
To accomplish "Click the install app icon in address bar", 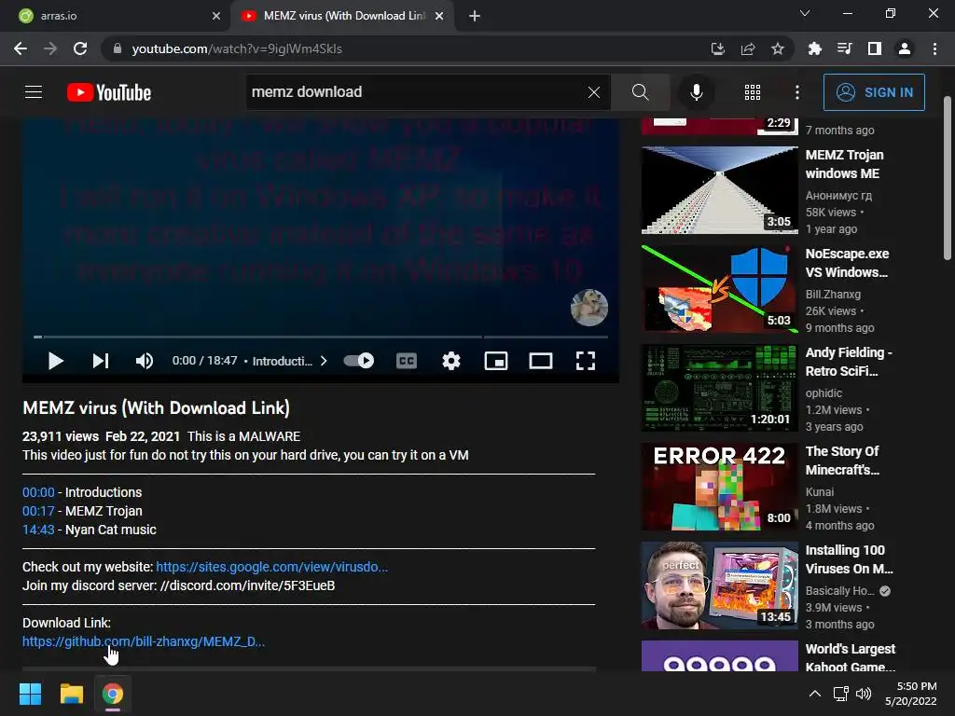I will [x=717, y=48].
